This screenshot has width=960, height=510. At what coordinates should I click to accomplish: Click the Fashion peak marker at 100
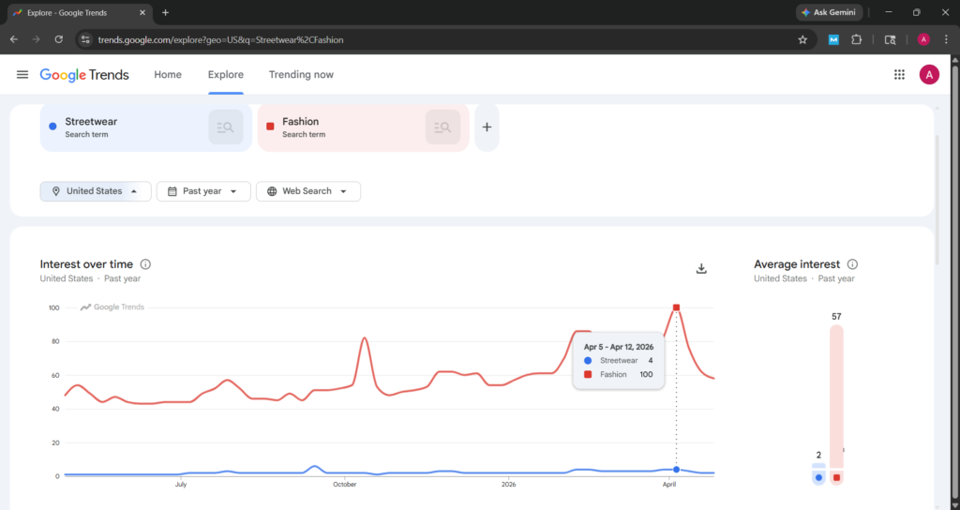pyautogui.click(x=677, y=307)
